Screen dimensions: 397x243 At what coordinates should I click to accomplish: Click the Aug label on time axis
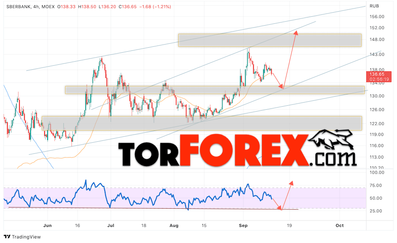click(x=174, y=225)
